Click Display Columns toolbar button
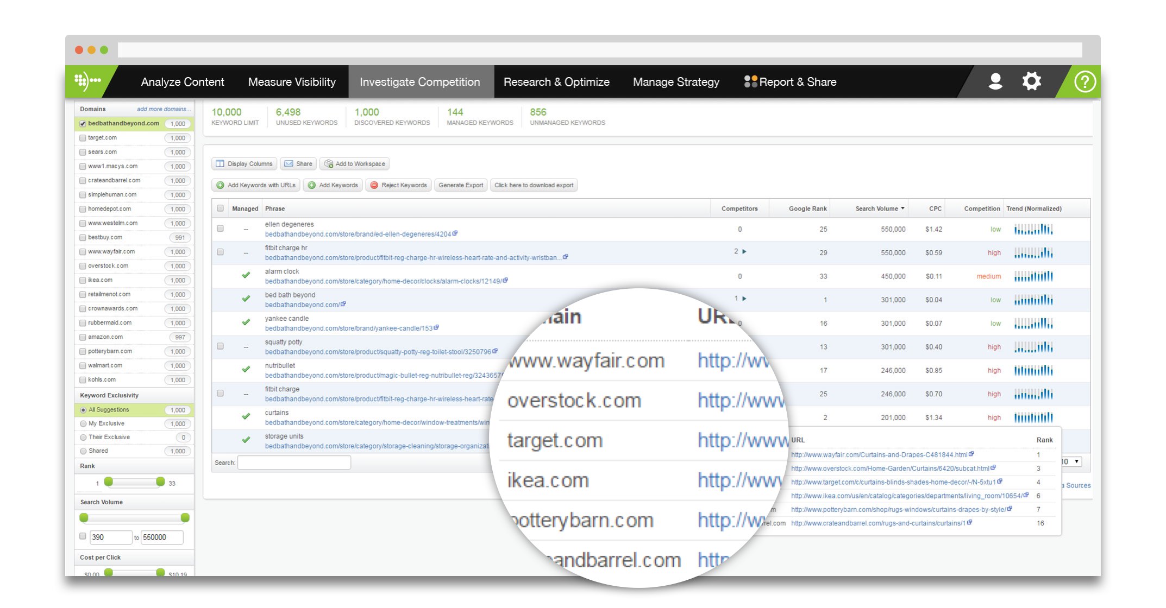The height and width of the screenshot is (608, 1166). [x=244, y=164]
